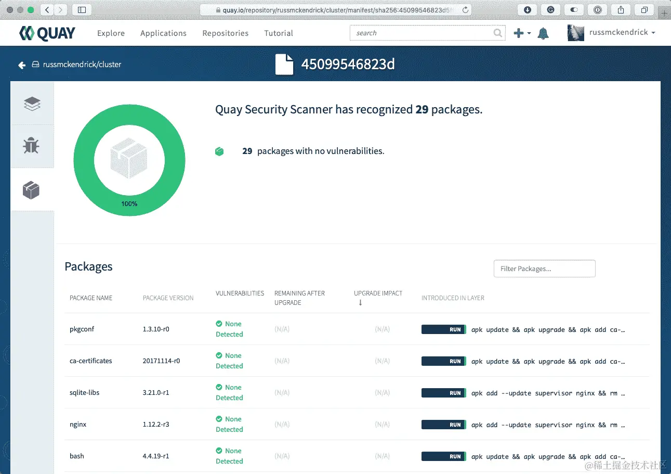
Task: Open the Tutorial menu item
Action: [x=279, y=33]
